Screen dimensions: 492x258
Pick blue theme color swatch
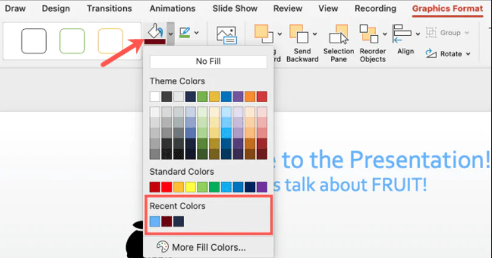click(x=226, y=97)
